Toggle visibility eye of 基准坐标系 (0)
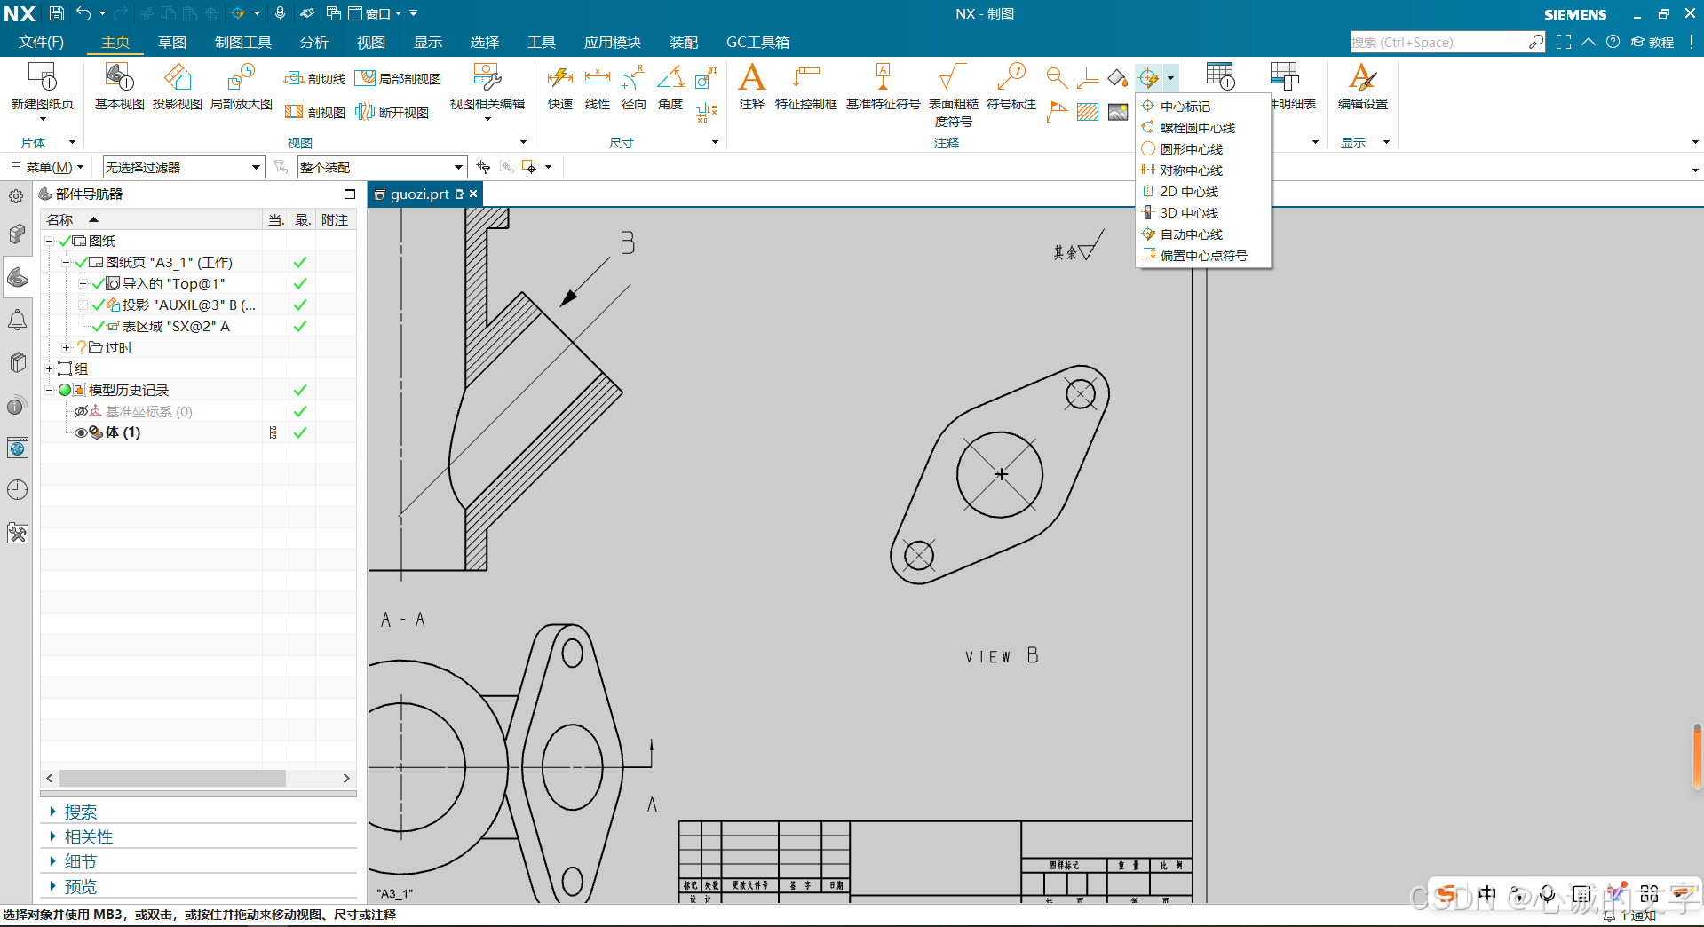 81,412
